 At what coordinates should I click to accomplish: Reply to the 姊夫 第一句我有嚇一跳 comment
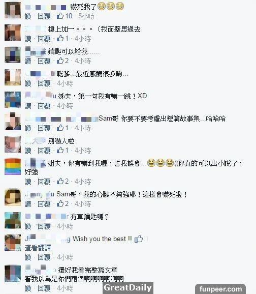tap(44, 106)
